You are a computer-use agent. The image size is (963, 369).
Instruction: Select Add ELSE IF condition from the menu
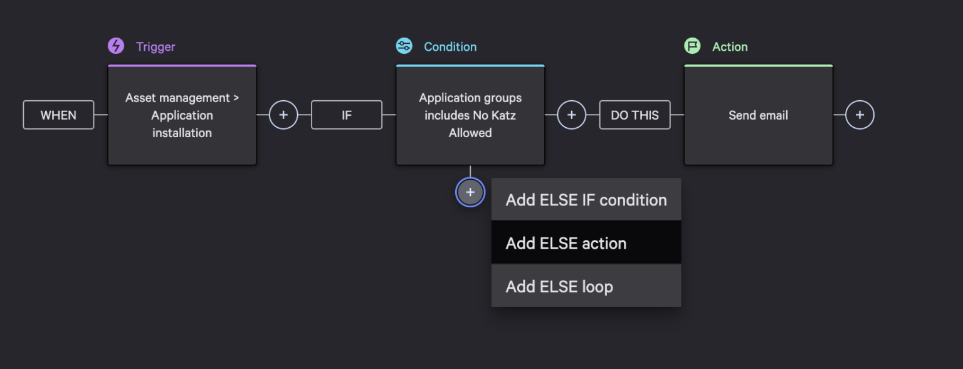point(586,199)
